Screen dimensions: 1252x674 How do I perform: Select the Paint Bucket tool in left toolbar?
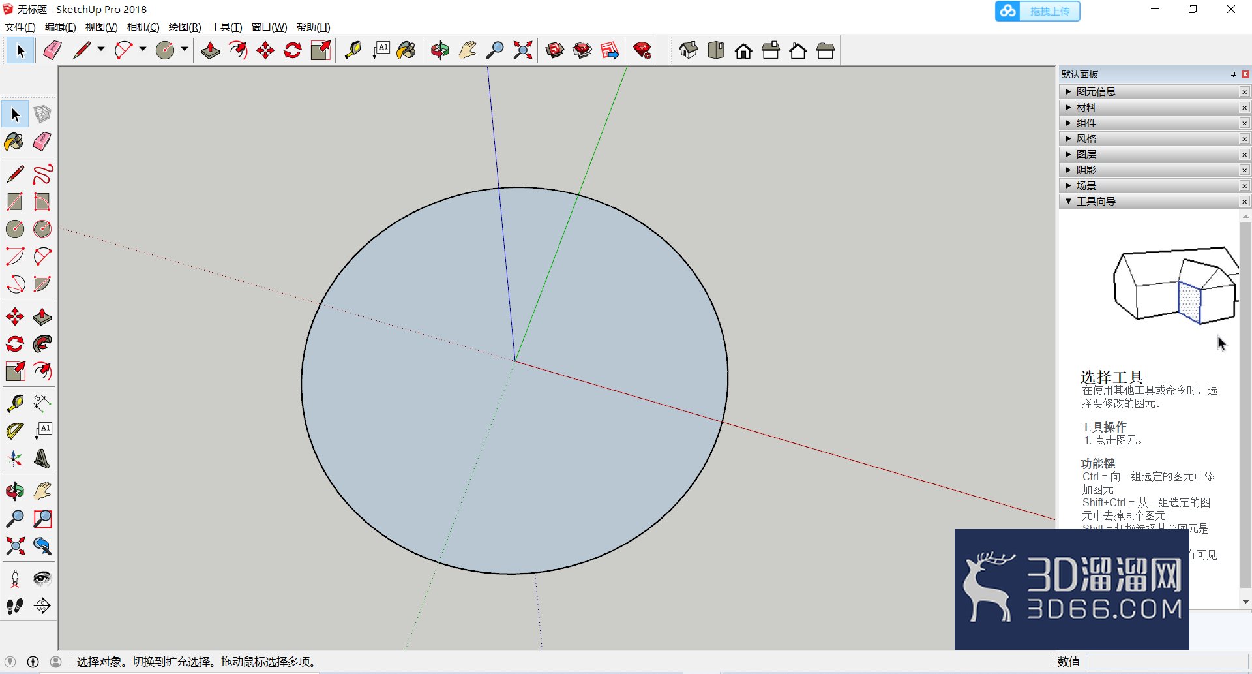[14, 142]
